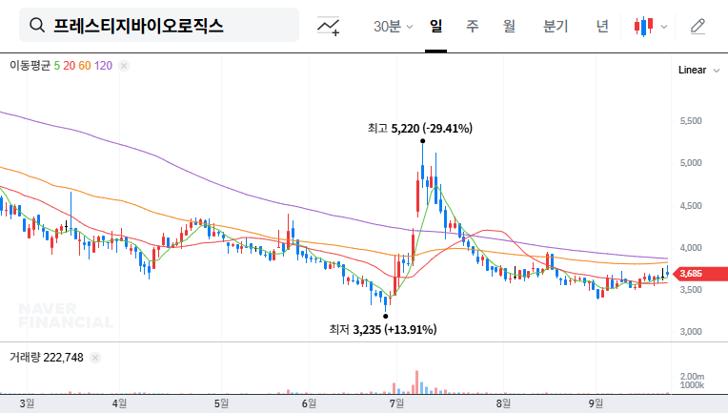Open the add indicator chart icon
728x413 pixels.
328,26
